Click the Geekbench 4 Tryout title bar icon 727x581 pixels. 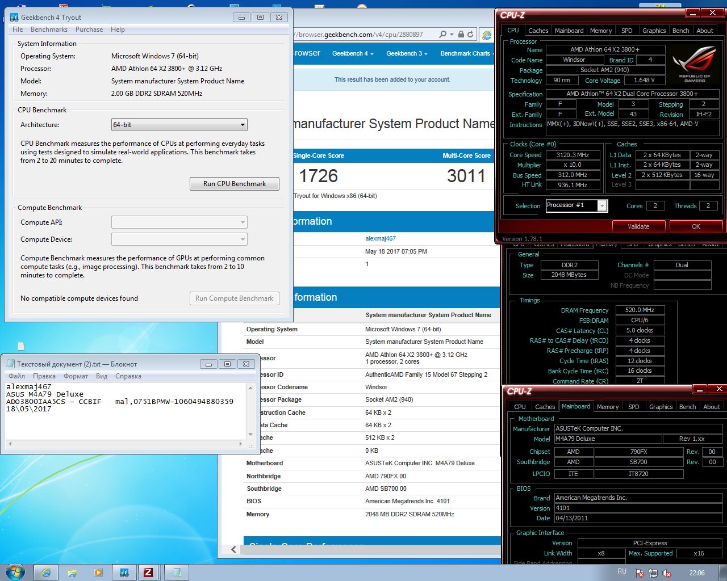pos(14,17)
